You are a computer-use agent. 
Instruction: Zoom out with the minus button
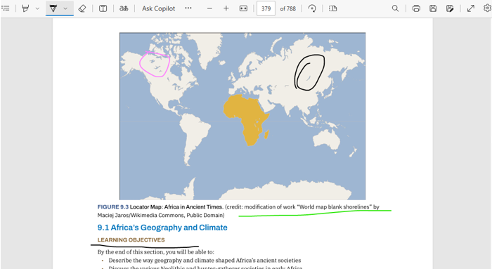click(x=209, y=8)
